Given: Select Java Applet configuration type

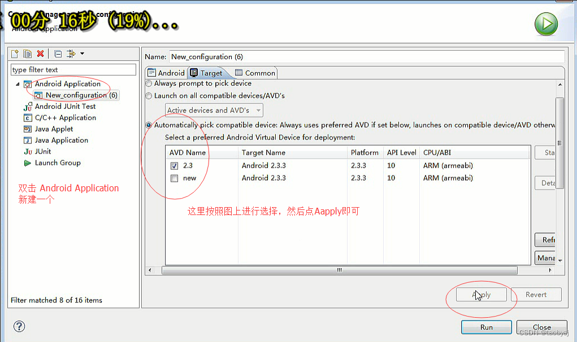Looking at the screenshot, I should 54,129.
